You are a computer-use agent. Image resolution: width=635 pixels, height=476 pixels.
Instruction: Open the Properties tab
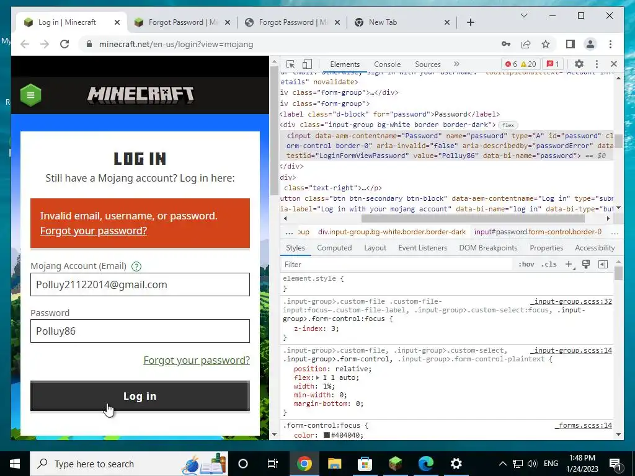[x=546, y=248]
